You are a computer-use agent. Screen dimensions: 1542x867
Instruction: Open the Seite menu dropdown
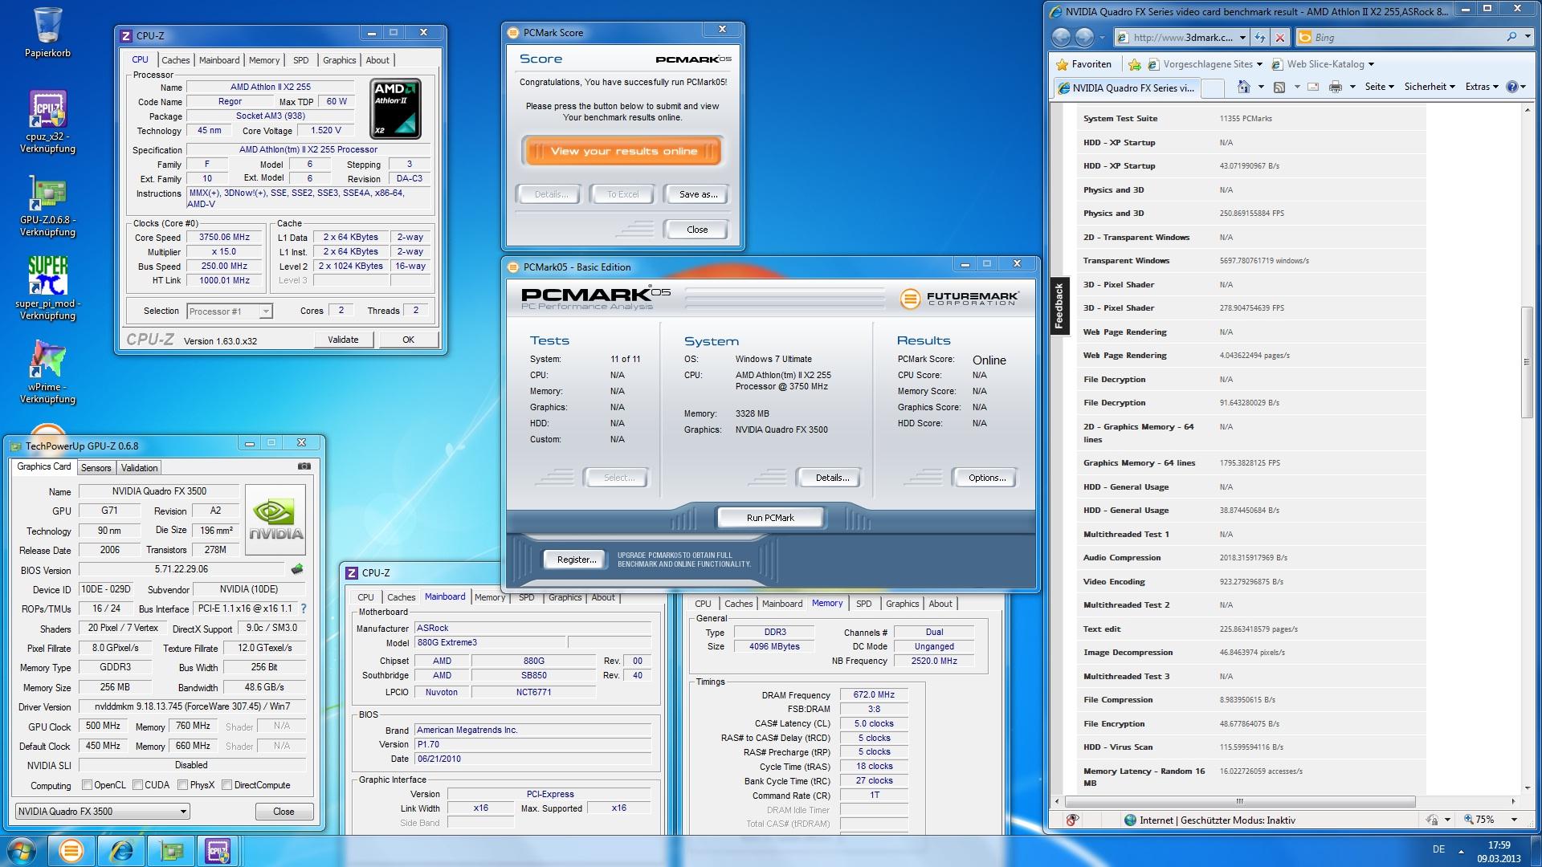point(1380,87)
